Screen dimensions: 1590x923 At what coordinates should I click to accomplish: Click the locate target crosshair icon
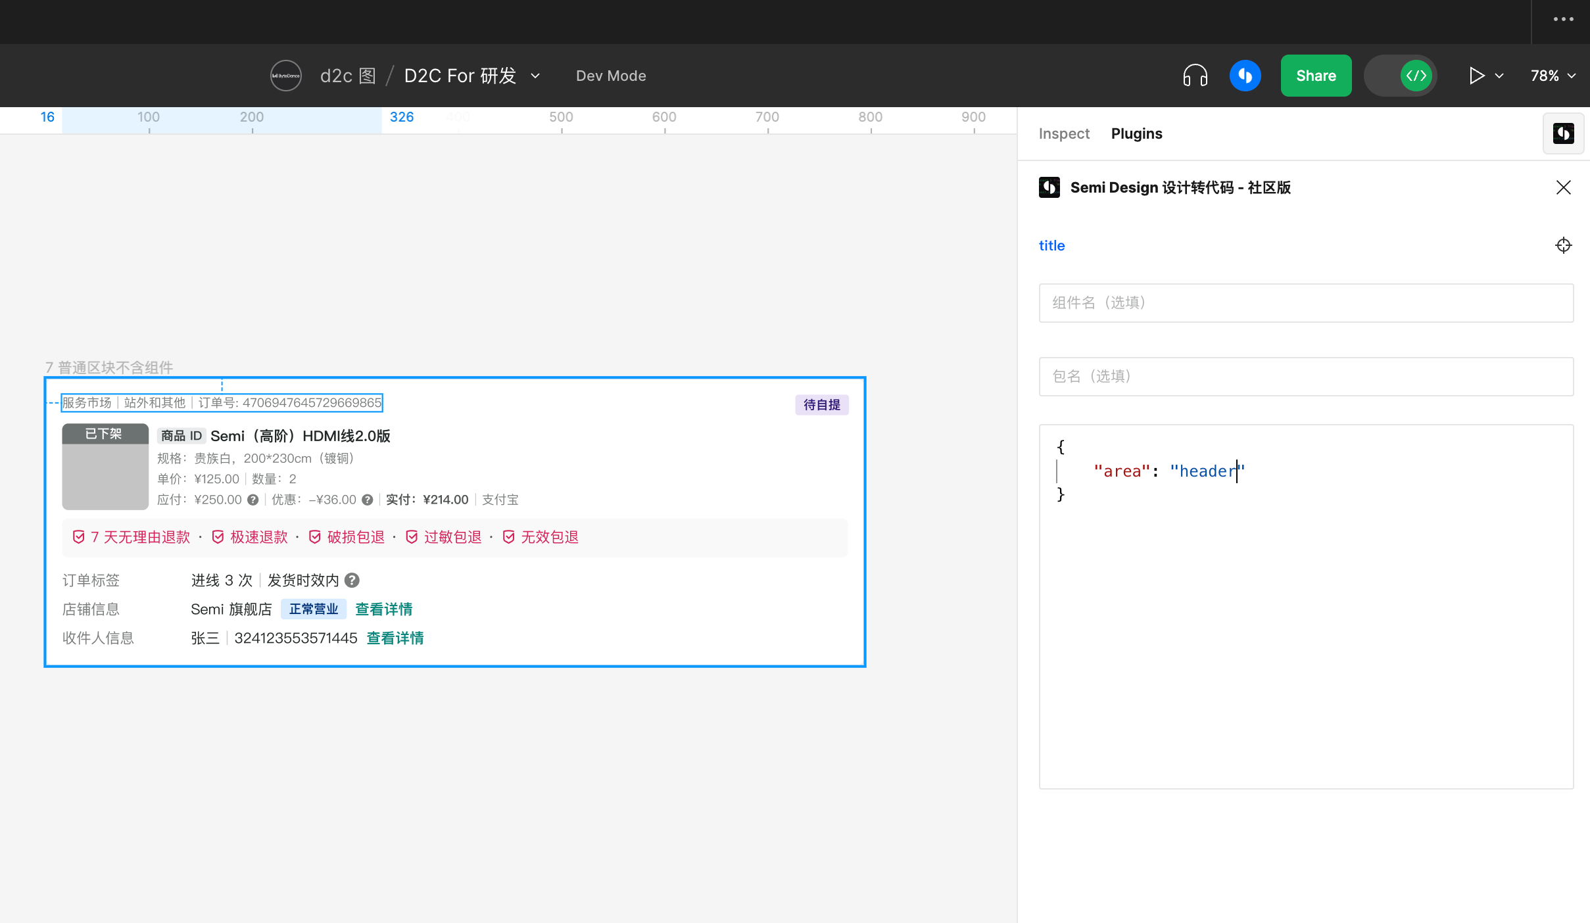pyautogui.click(x=1563, y=245)
